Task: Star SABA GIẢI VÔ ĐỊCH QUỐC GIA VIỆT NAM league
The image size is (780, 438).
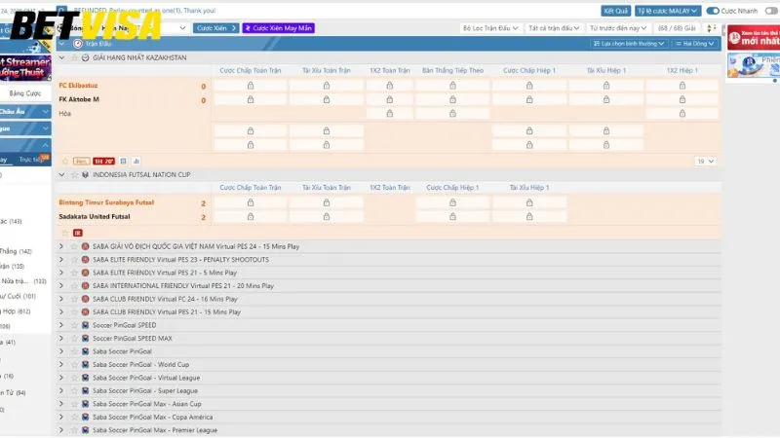Action: click(74, 246)
